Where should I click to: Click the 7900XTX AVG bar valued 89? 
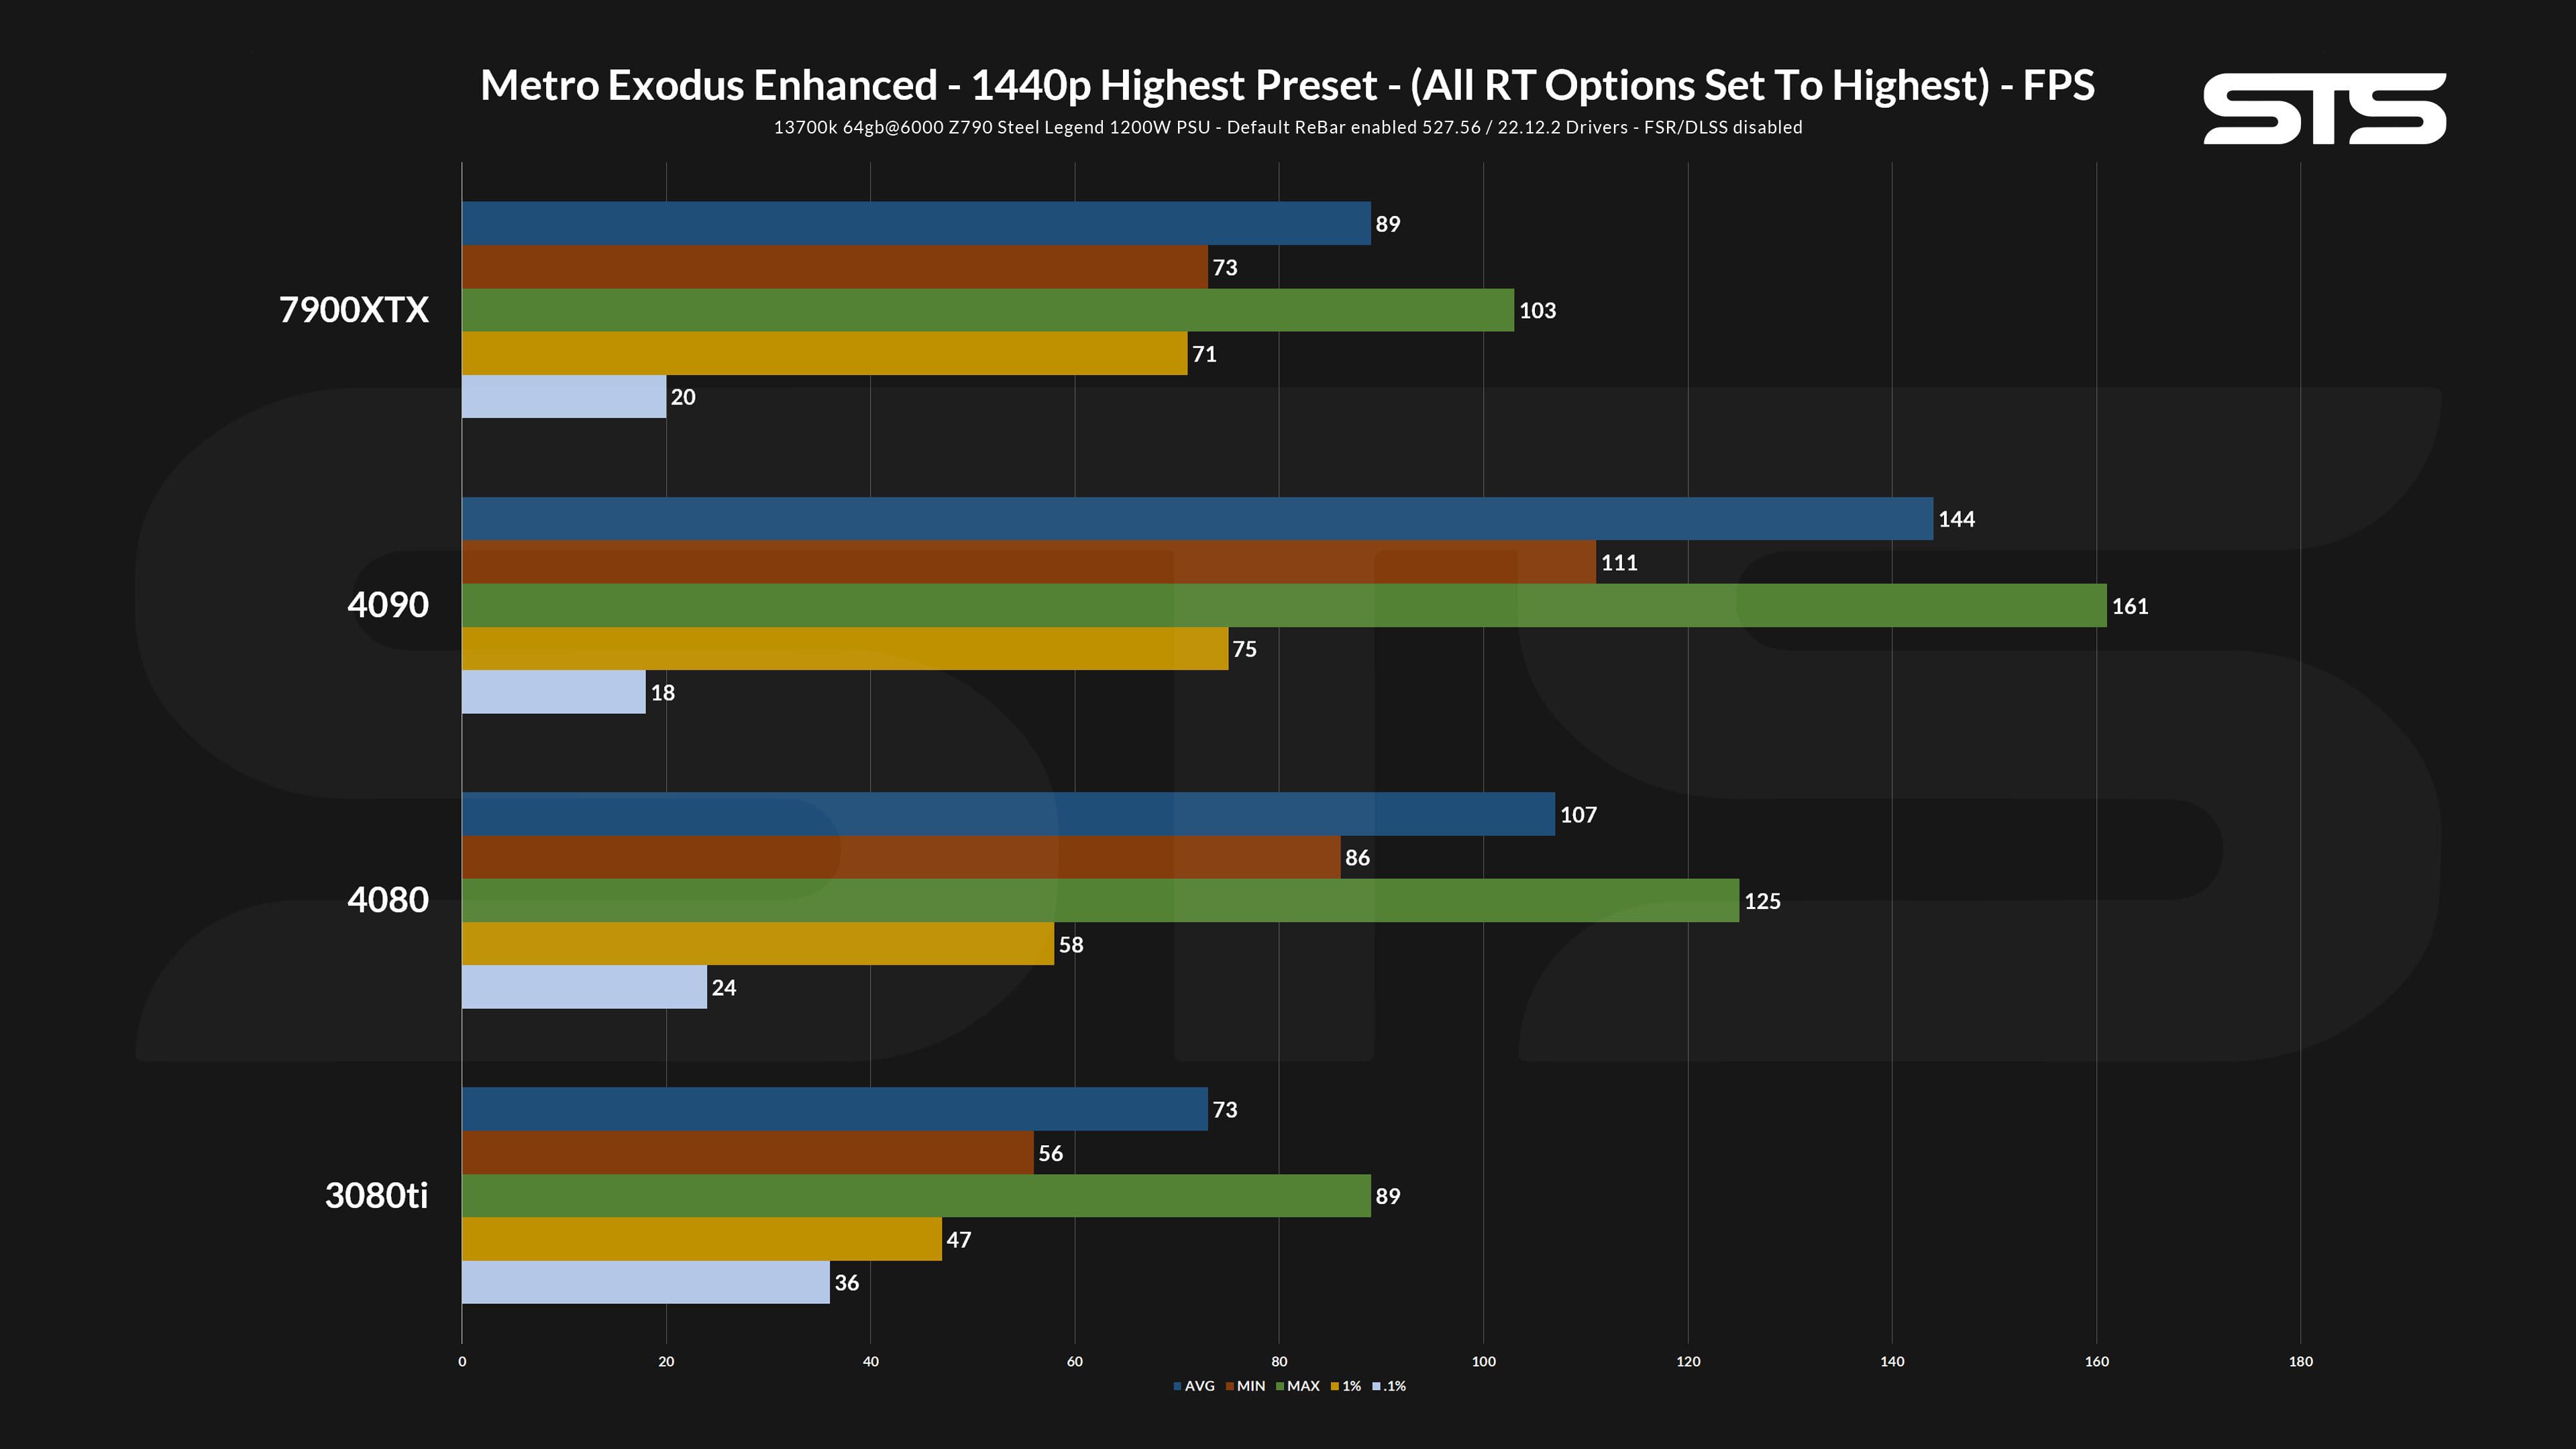point(916,223)
